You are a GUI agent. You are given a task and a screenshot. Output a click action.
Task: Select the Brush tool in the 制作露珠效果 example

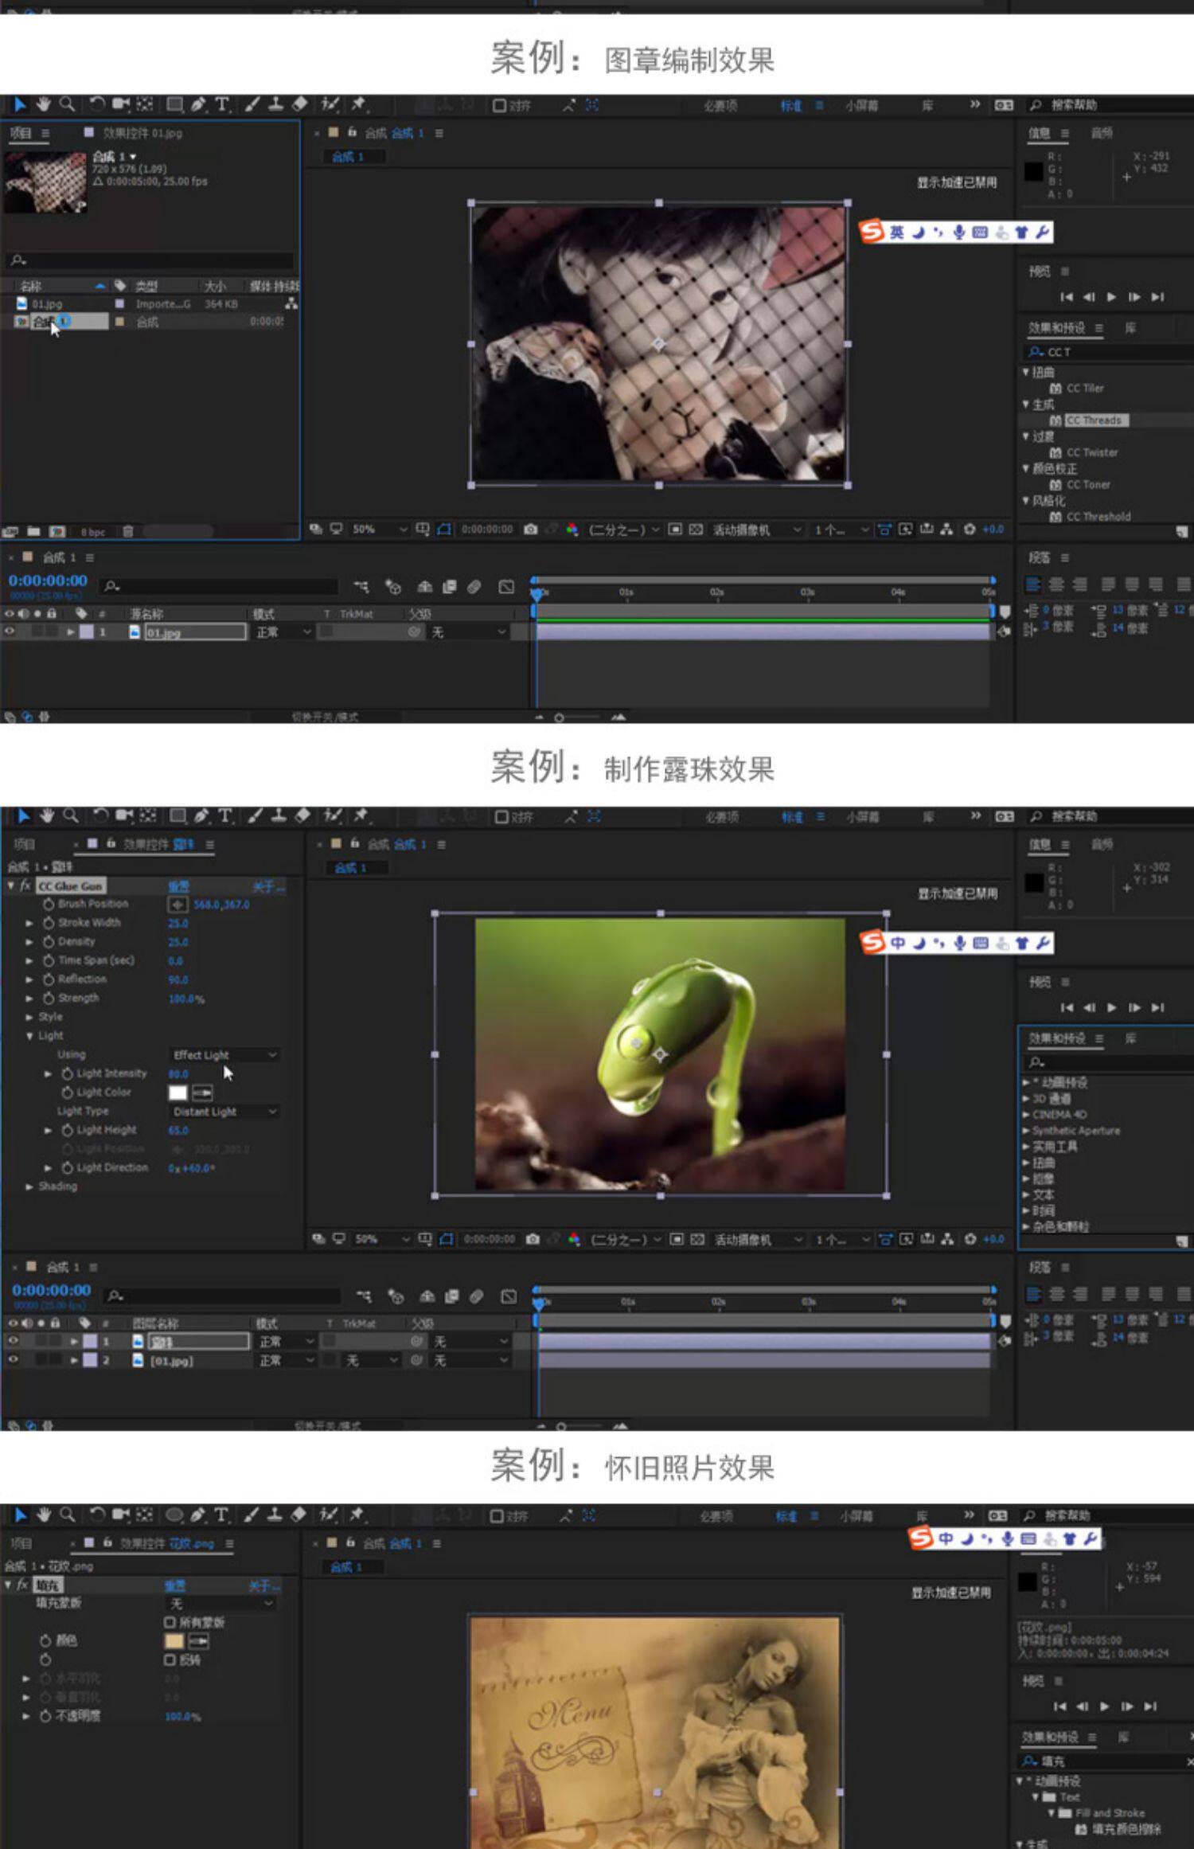255,815
